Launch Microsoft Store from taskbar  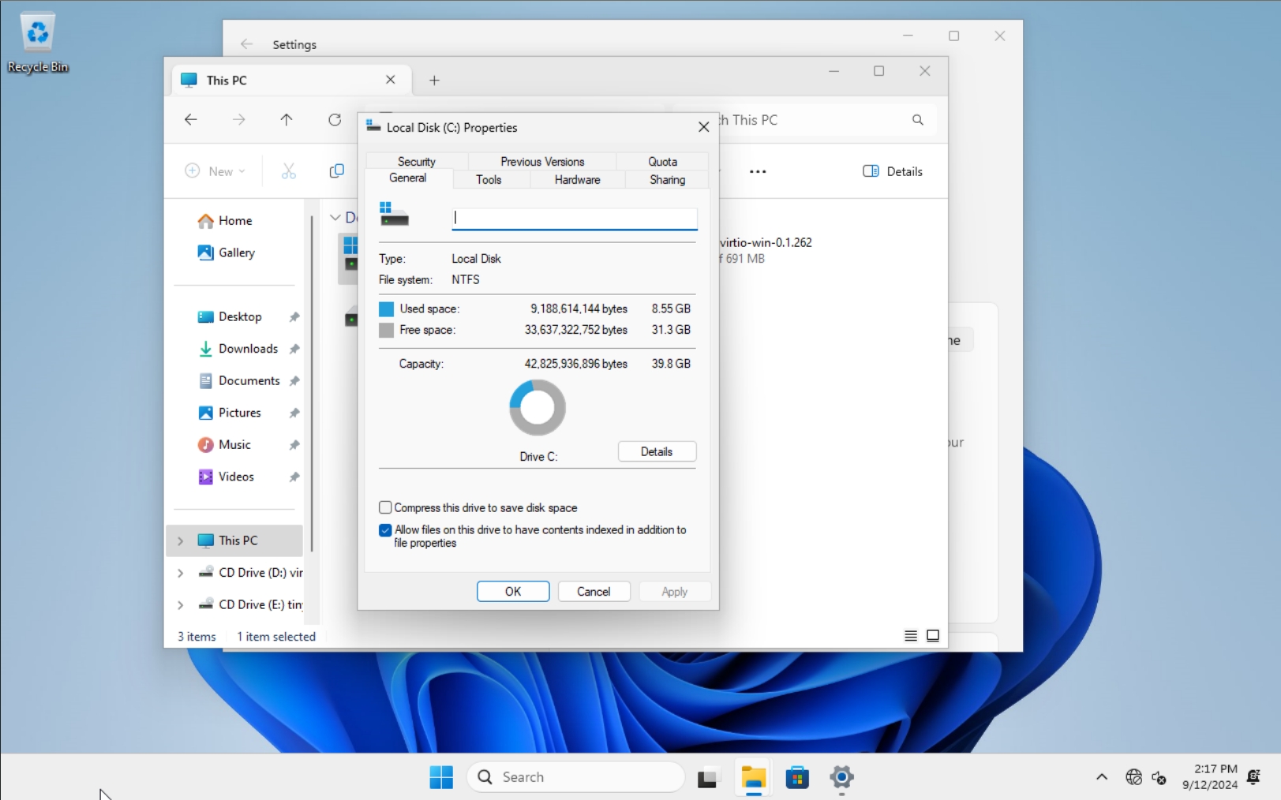pos(798,778)
